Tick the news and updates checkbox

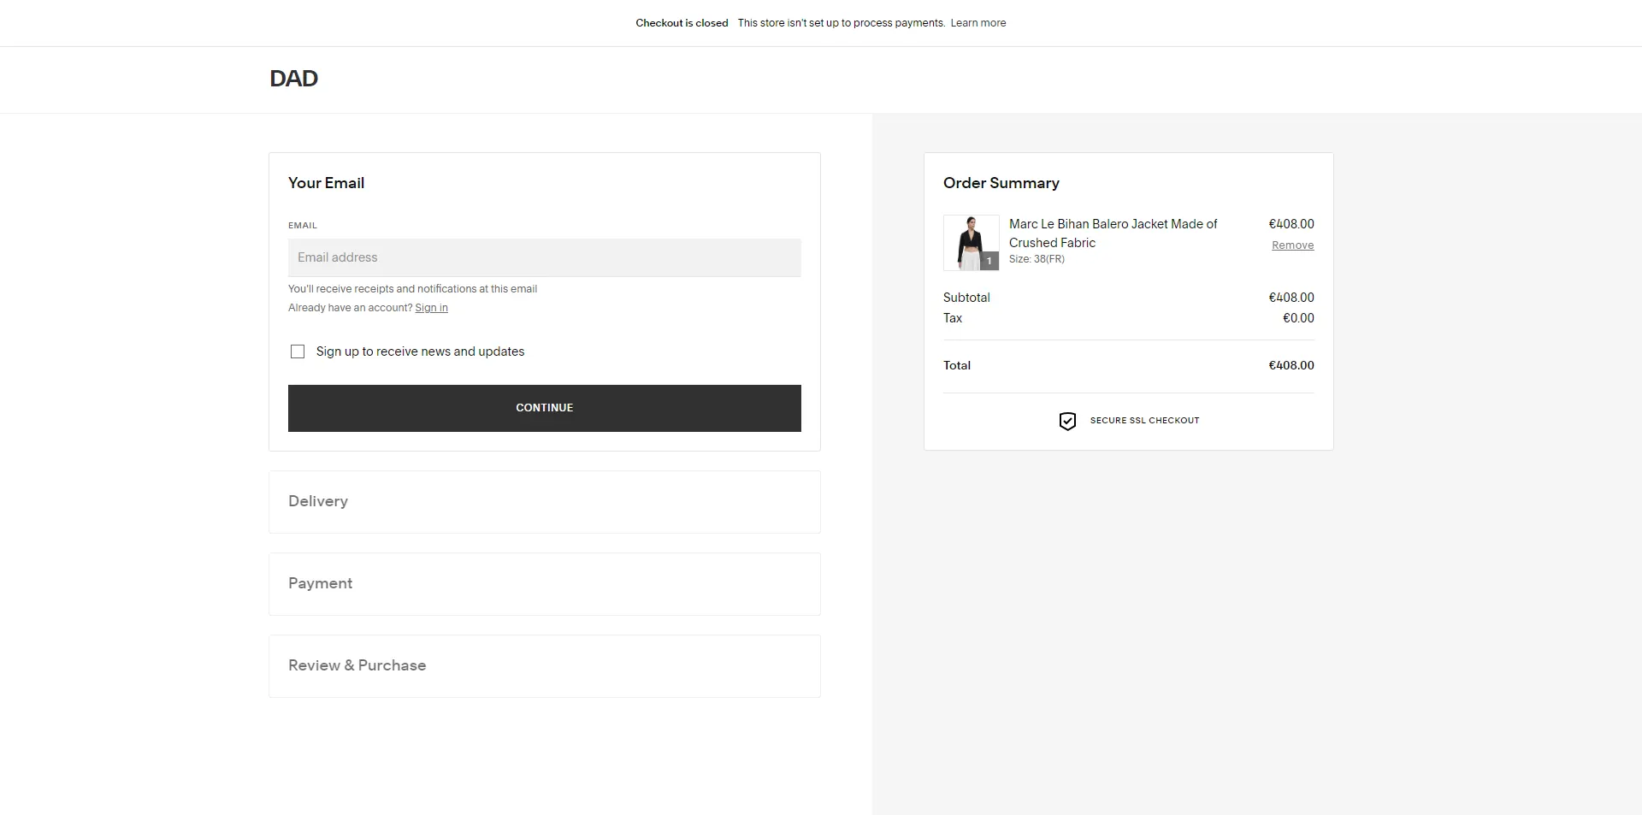point(298,351)
